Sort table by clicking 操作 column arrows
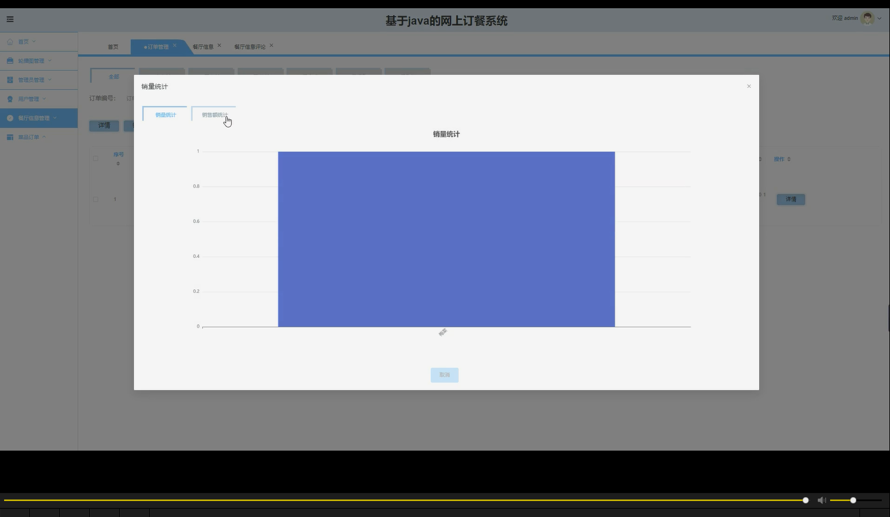This screenshot has height=517, width=890. (790, 159)
